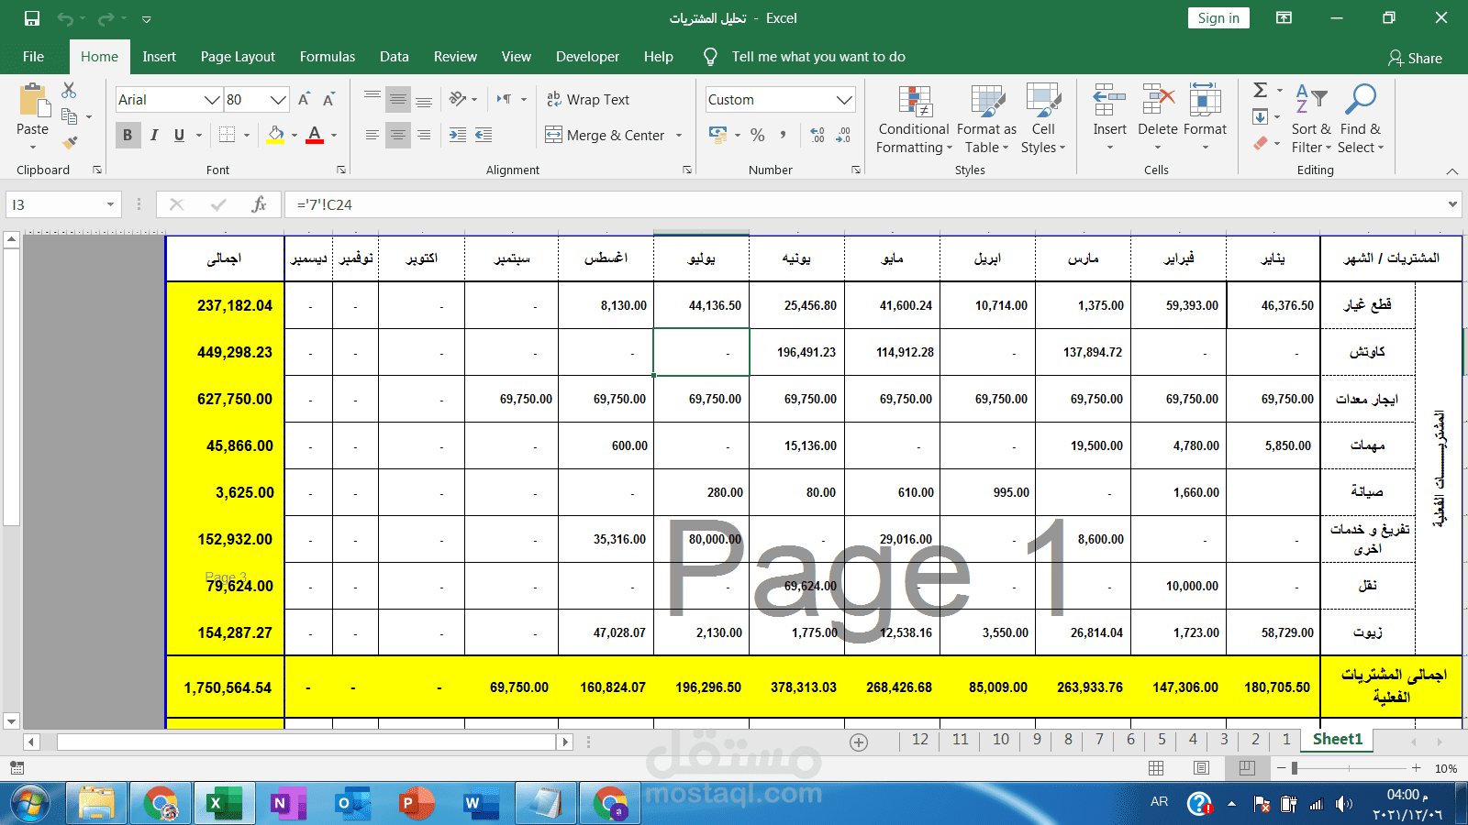This screenshot has width=1468, height=825.
Task: Toggle Middle Align vertical alignment
Action: (397, 99)
